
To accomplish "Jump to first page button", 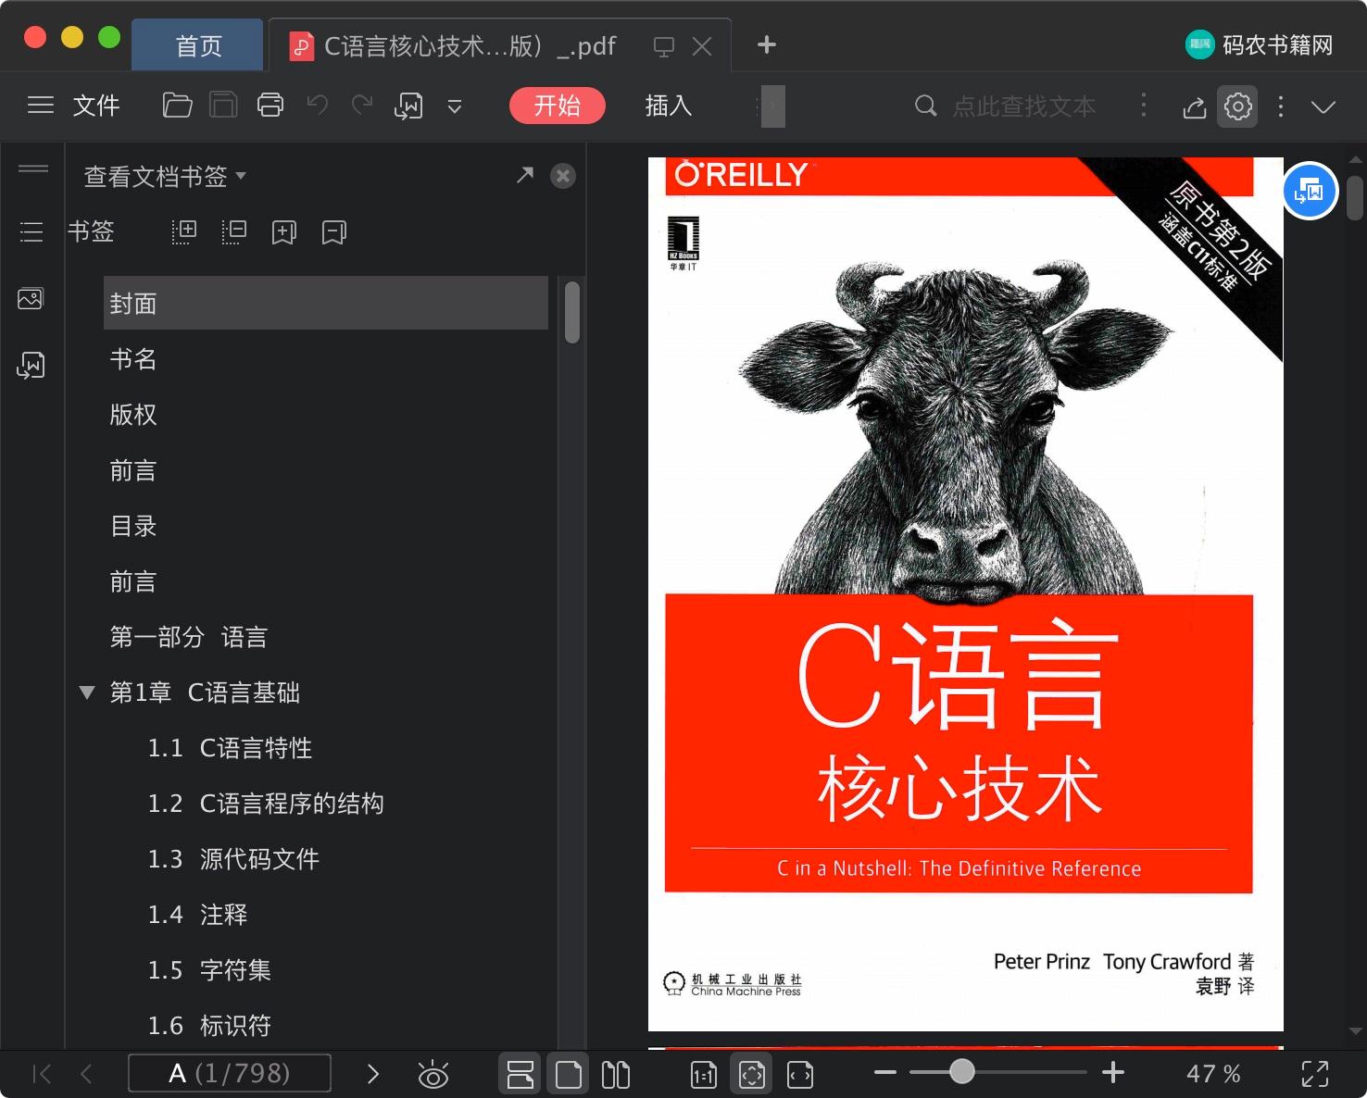I will pyautogui.click(x=42, y=1074).
